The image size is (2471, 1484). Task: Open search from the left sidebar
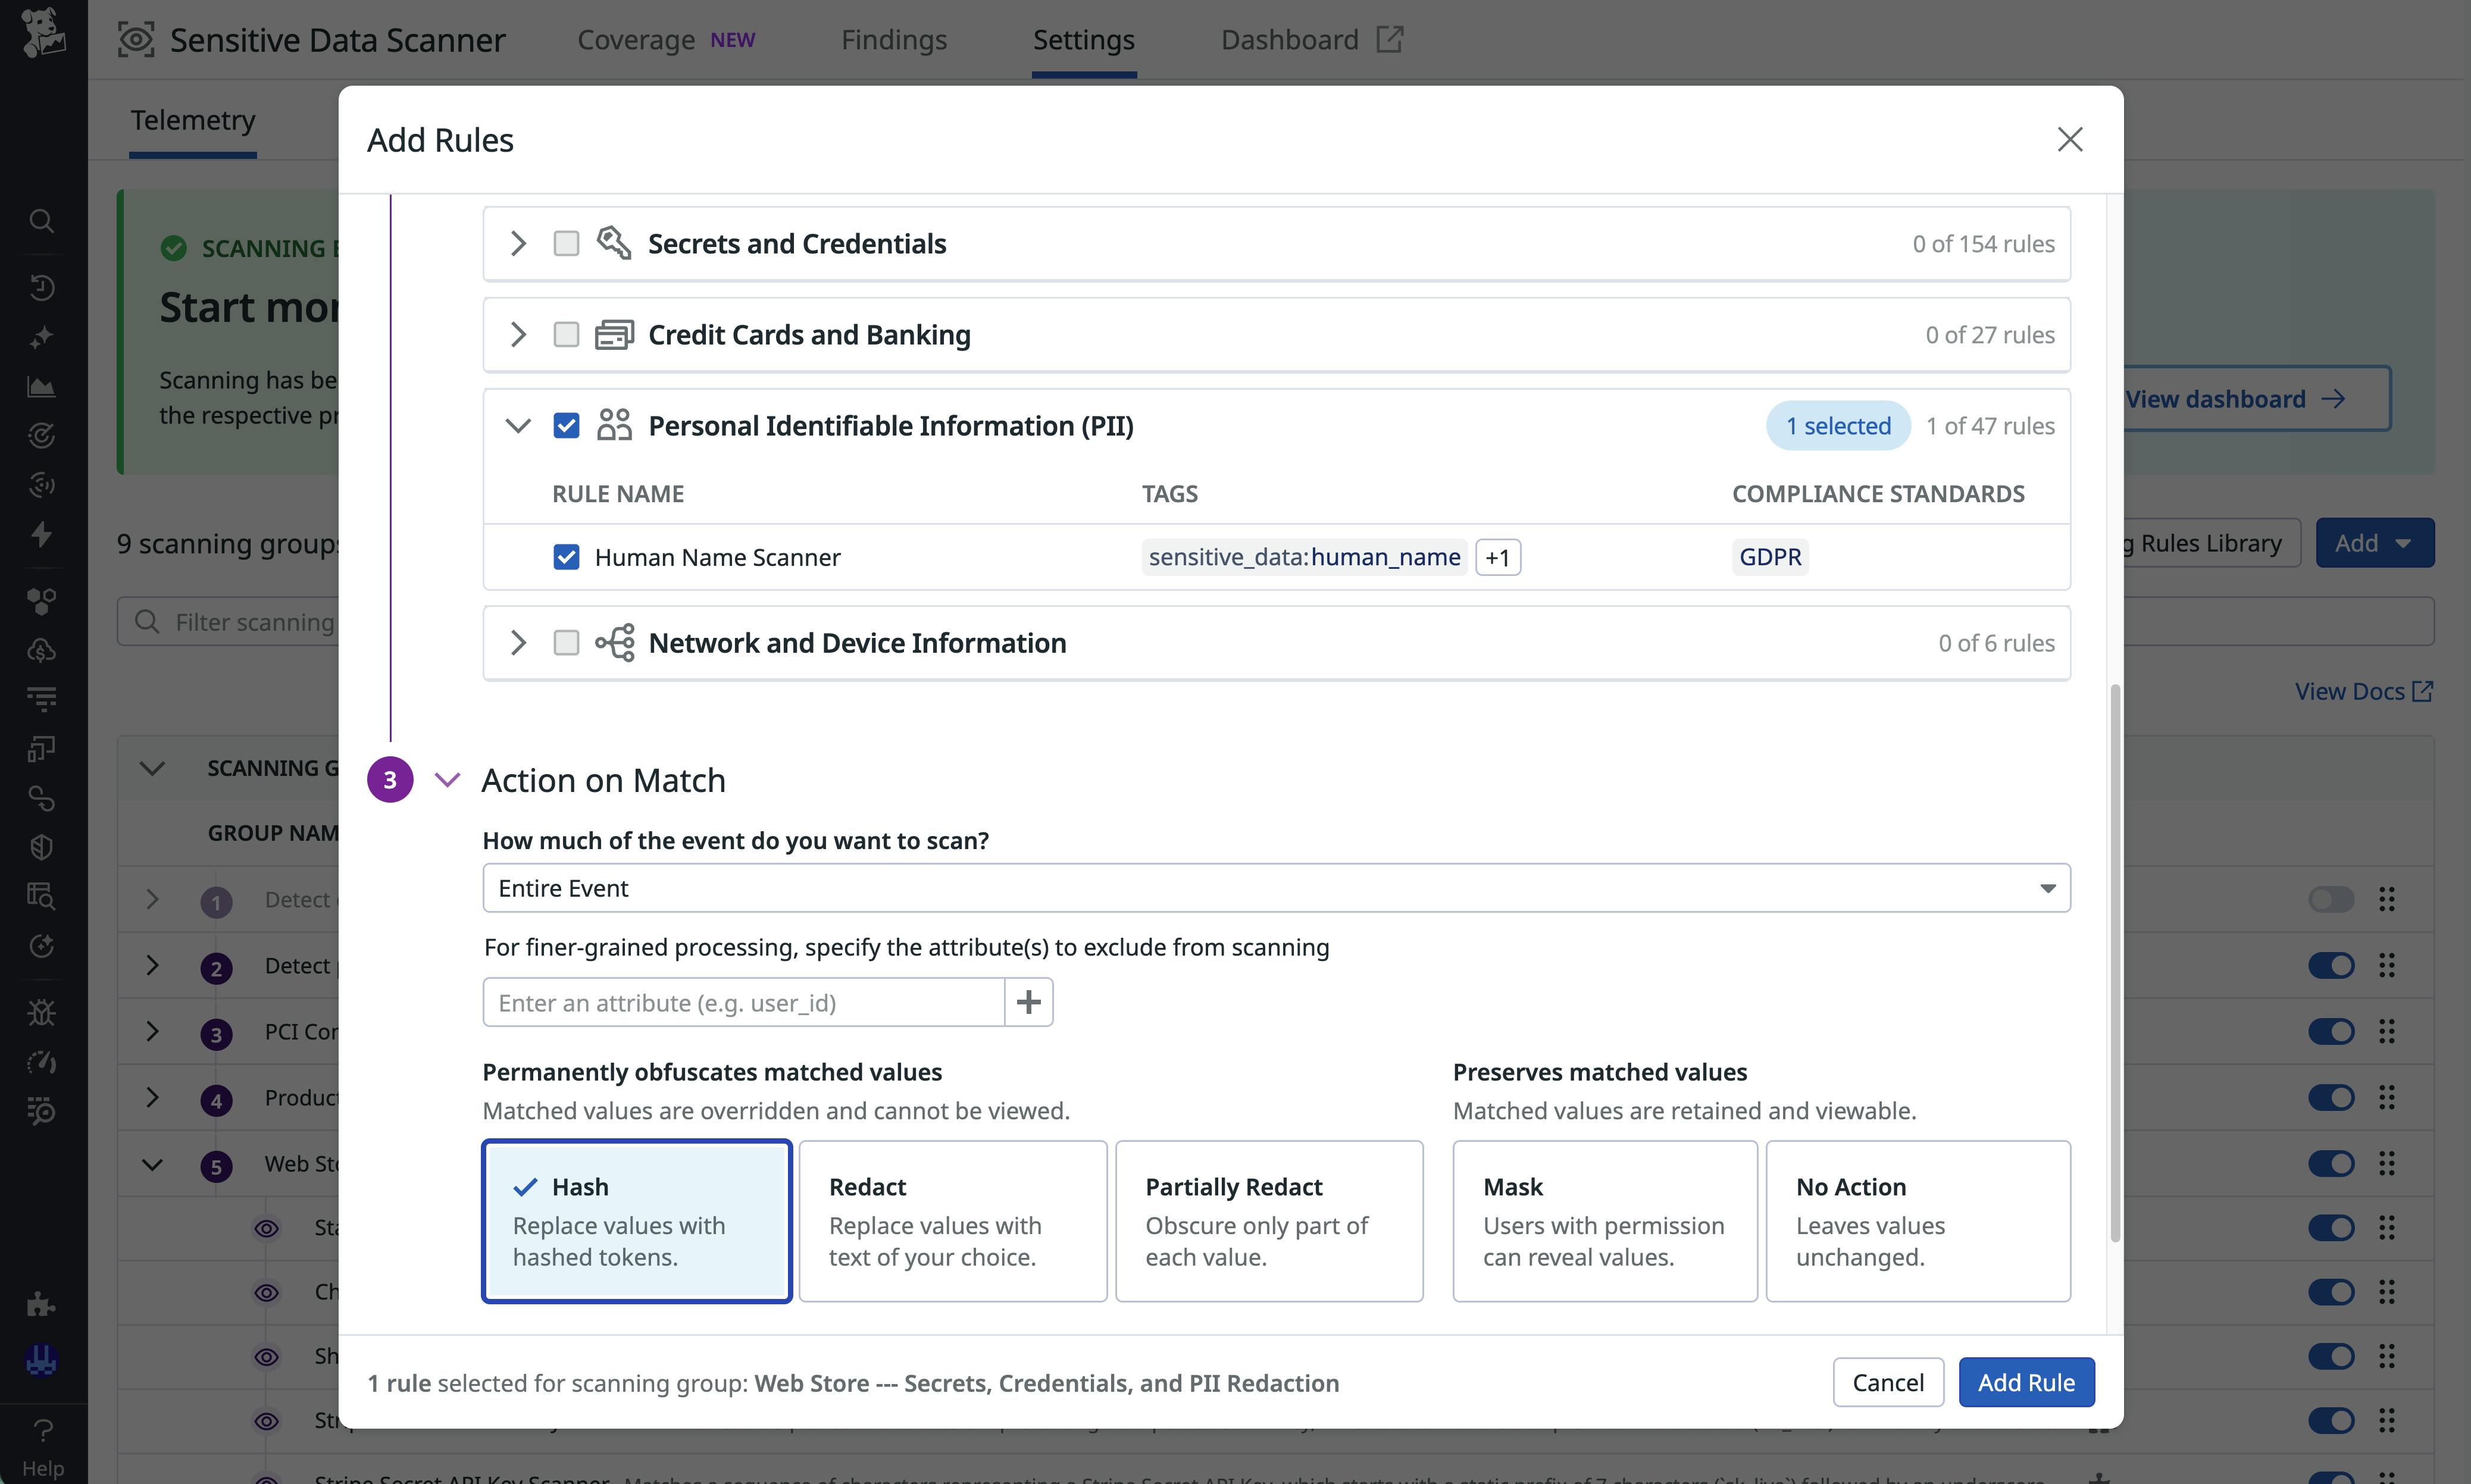(42, 220)
